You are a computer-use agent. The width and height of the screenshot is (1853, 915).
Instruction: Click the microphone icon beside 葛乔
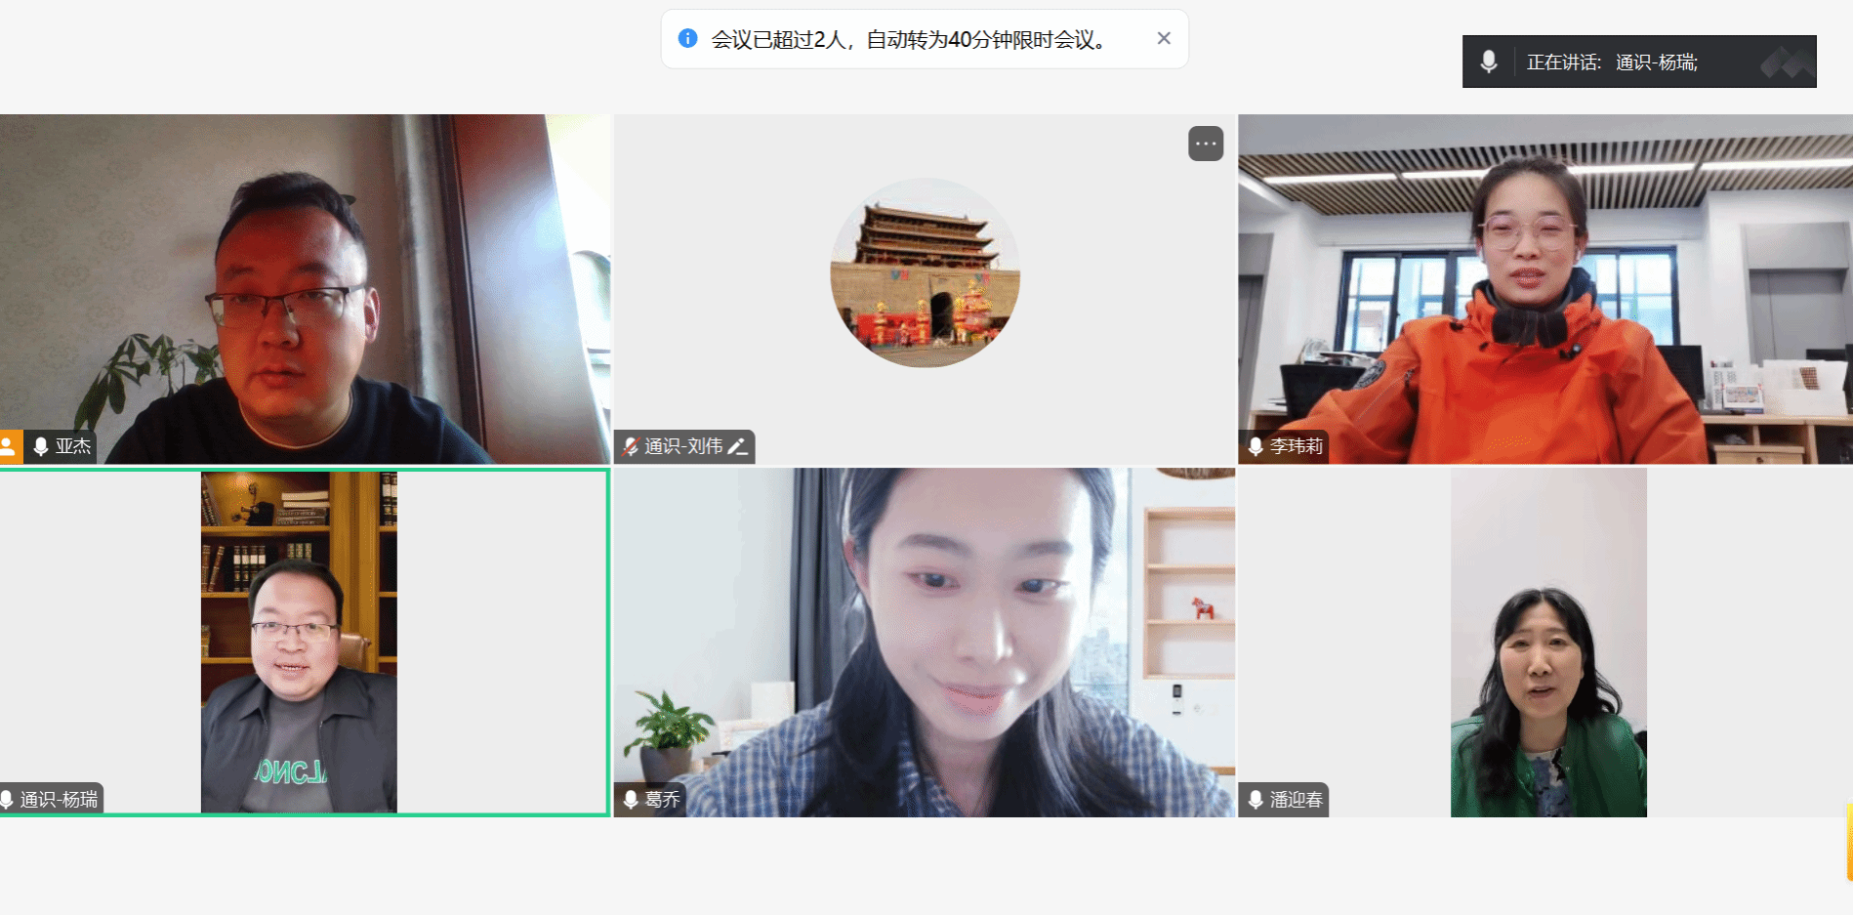pyautogui.click(x=631, y=800)
